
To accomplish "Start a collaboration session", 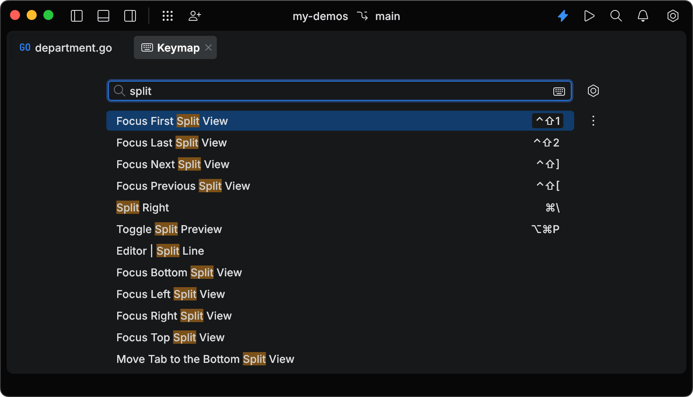I will (x=194, y=16).
